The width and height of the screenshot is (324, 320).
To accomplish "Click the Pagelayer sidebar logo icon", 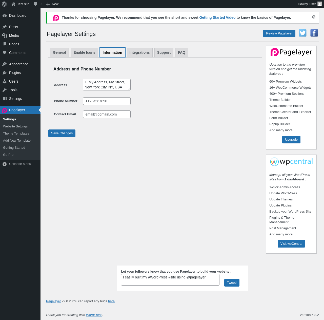I will pyautogui.click(x=5, y=110).
